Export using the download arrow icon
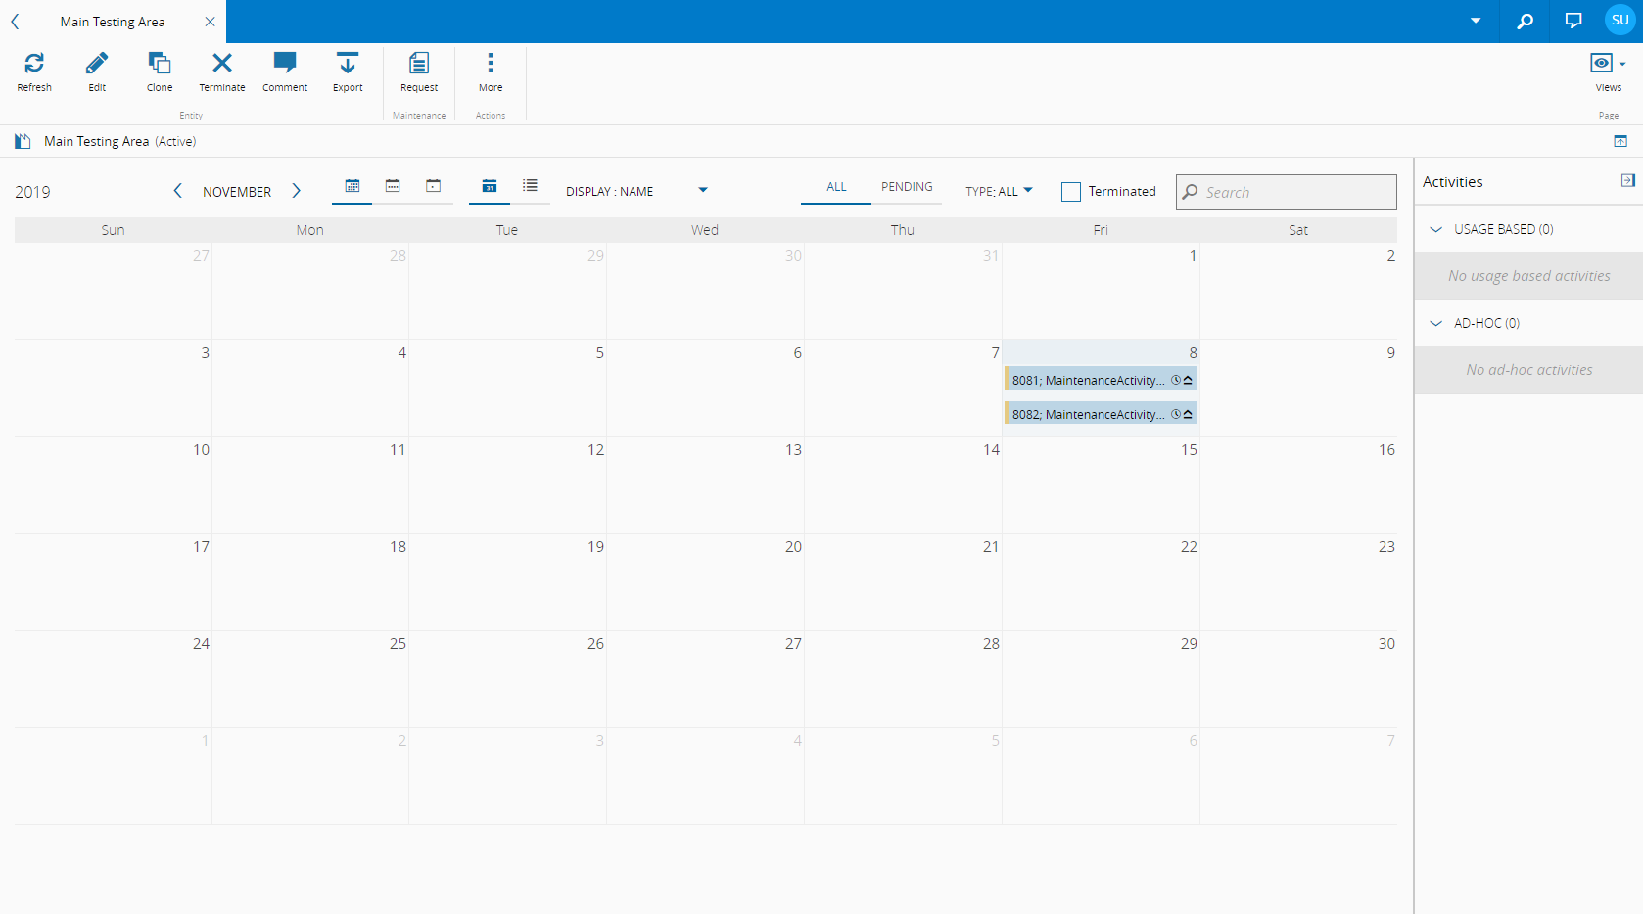Image resolution: width=1643 pixels, height=914 pixels. point(348,72)
